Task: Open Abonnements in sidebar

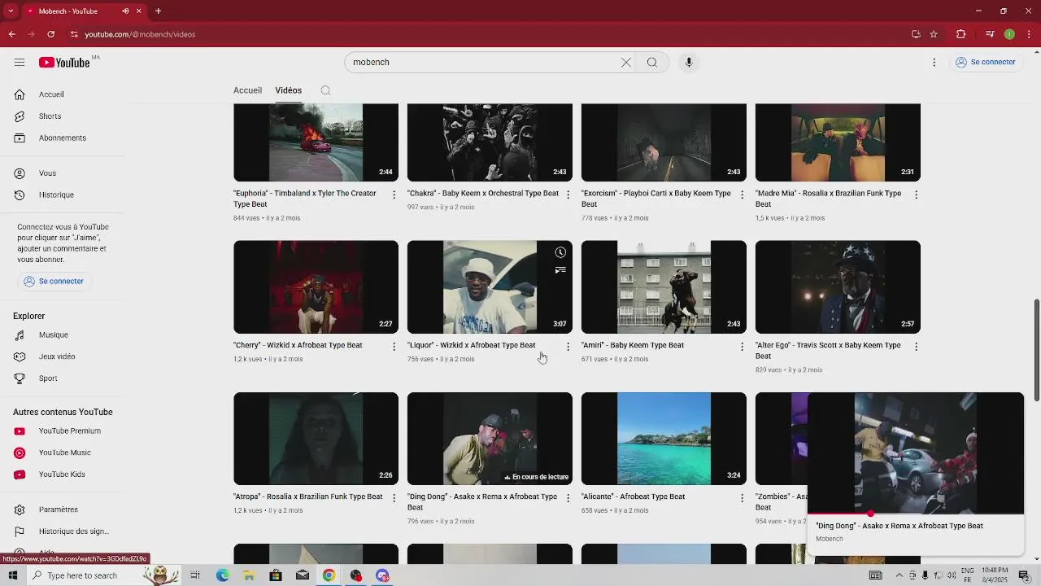Action: [62, 138]
